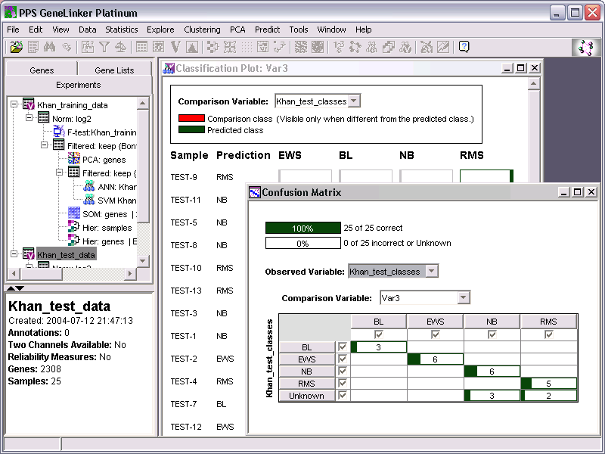Viewport: 605px width, 454px height.
Task: Toggle the NB row checkbox
Action: click(x=343, y=371)
